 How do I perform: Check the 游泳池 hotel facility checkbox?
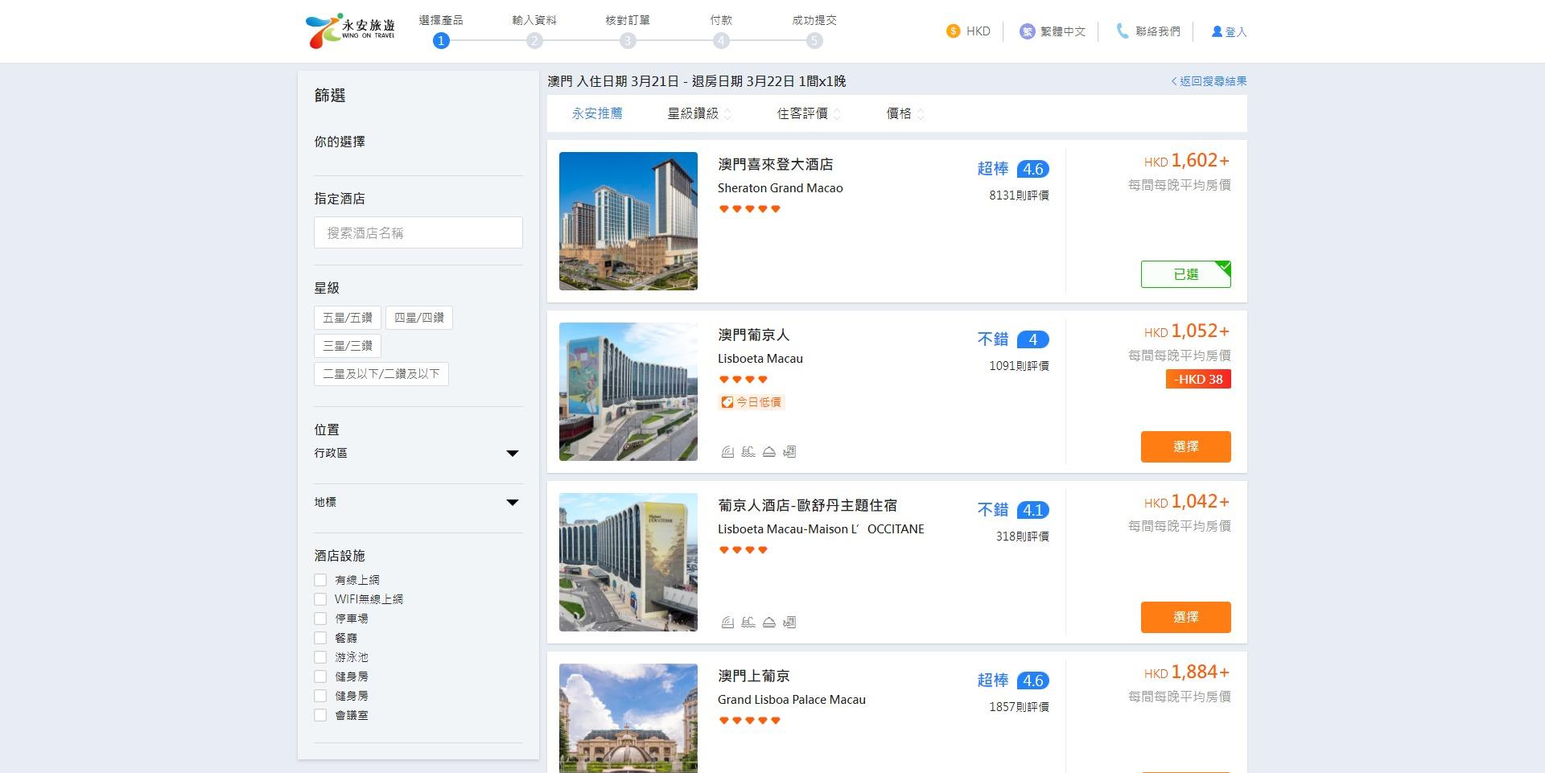[321, 657]
